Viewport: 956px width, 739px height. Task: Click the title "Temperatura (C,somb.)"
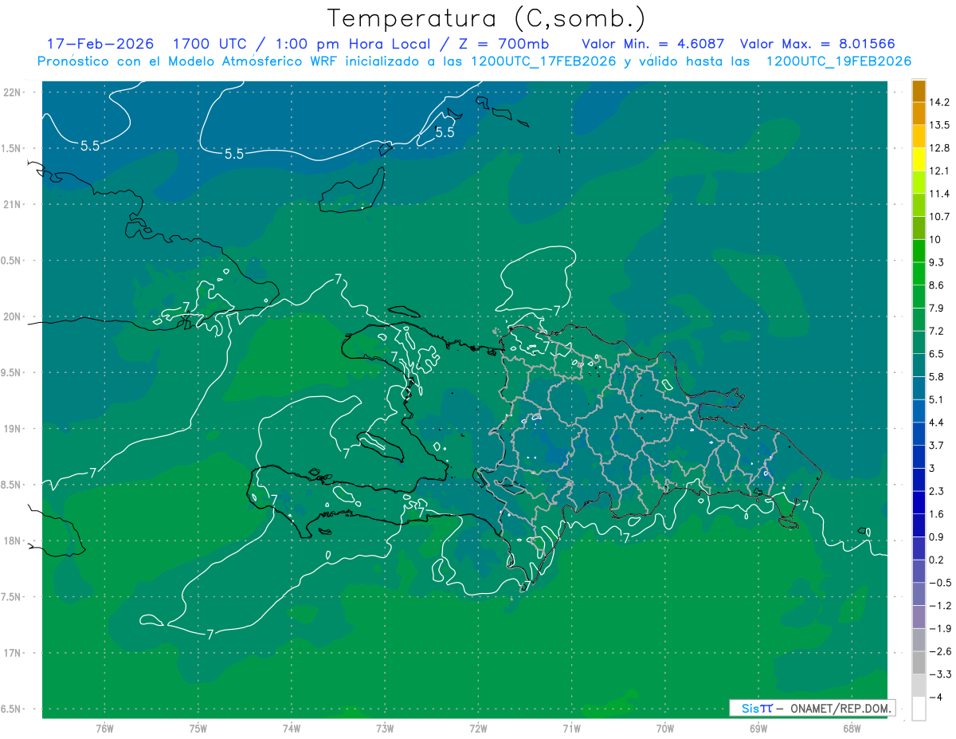pyautogui.click(x=487, y=19)
